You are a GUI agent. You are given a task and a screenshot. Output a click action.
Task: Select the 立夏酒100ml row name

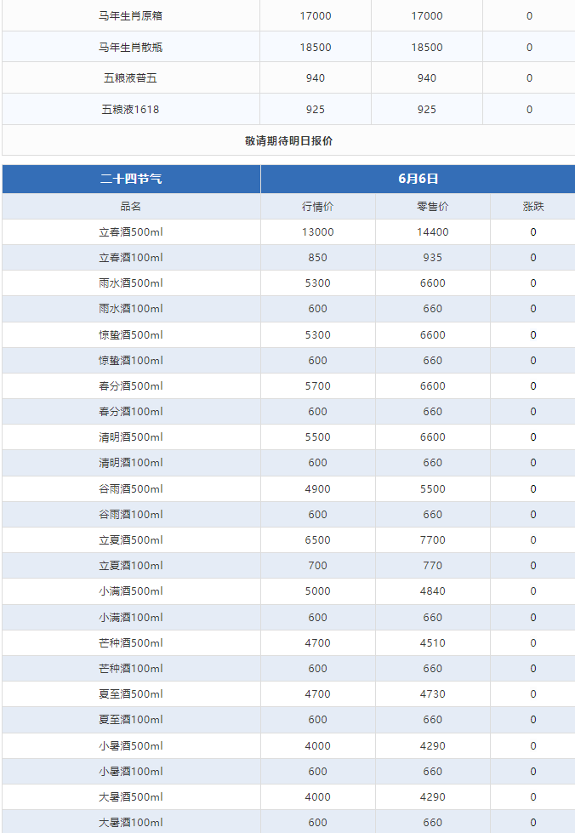click(131, 566)
